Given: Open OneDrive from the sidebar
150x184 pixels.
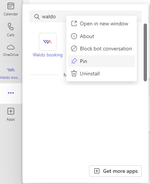Looking at the screenshot, I should (x=11, y=50).
